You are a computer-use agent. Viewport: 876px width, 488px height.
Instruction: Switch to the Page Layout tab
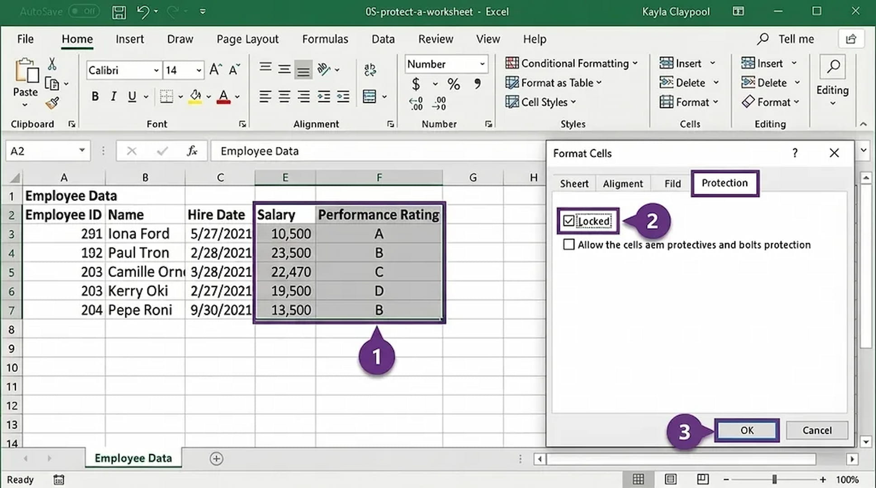tap(247, 39)
